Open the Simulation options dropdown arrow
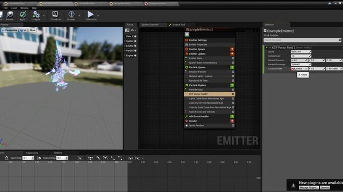The height and width of the screenshot is (192, 343). 98,16
